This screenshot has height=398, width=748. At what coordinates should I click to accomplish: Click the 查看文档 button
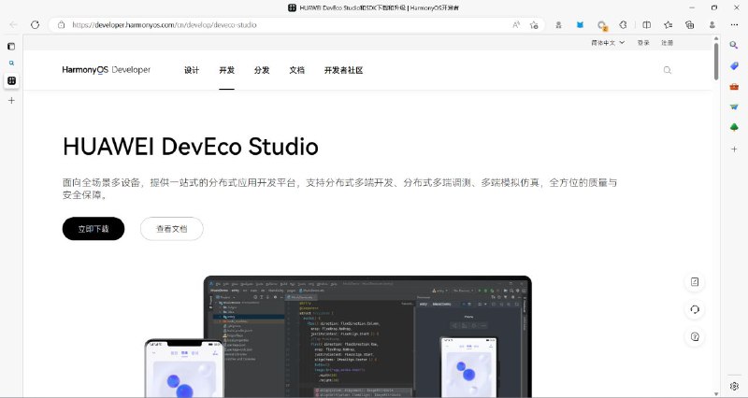click(x=172, y=229)
